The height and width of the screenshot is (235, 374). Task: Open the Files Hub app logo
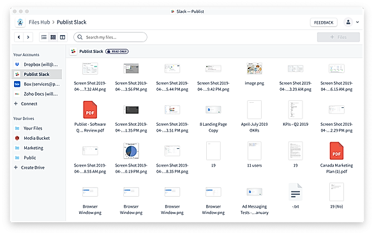coord(20,22)
